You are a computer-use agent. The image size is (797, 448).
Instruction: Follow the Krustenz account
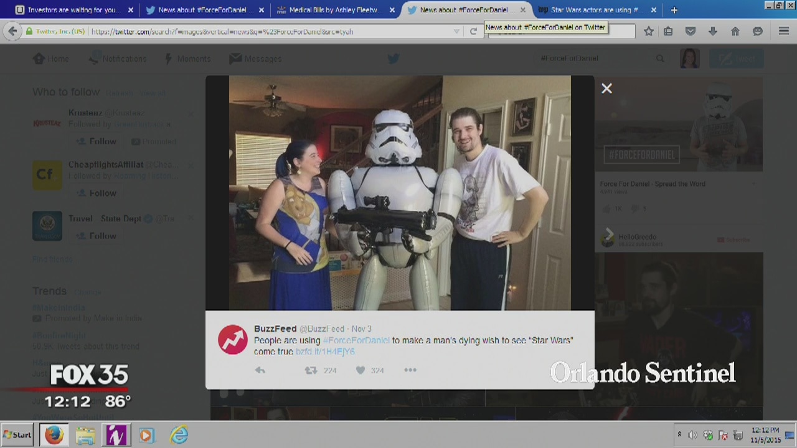(x=97, y=141)
